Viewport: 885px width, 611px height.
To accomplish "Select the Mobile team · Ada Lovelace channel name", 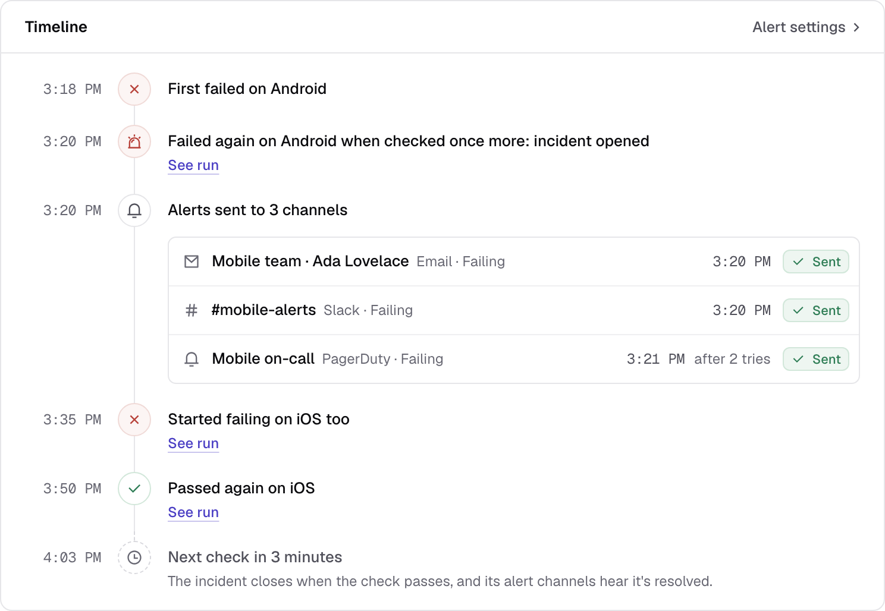I will point(310,262).
